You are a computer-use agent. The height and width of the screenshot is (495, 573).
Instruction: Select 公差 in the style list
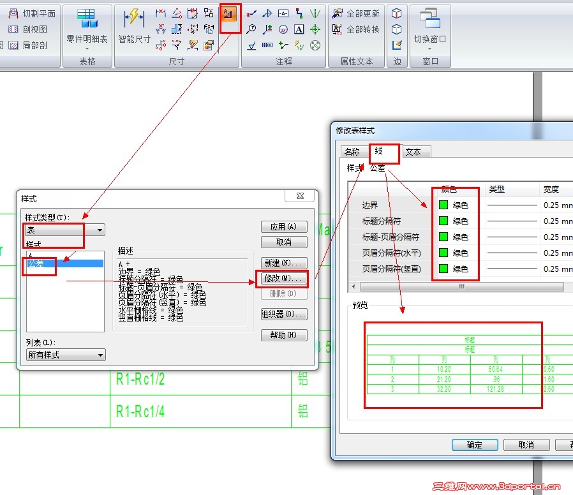[x=66, y=263]
